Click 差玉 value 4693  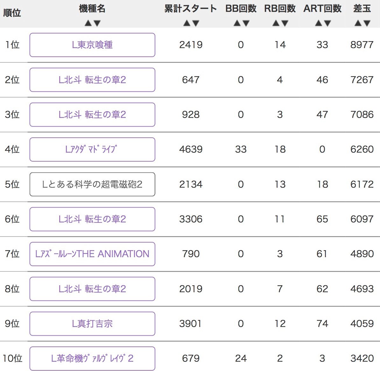[362, 289]
